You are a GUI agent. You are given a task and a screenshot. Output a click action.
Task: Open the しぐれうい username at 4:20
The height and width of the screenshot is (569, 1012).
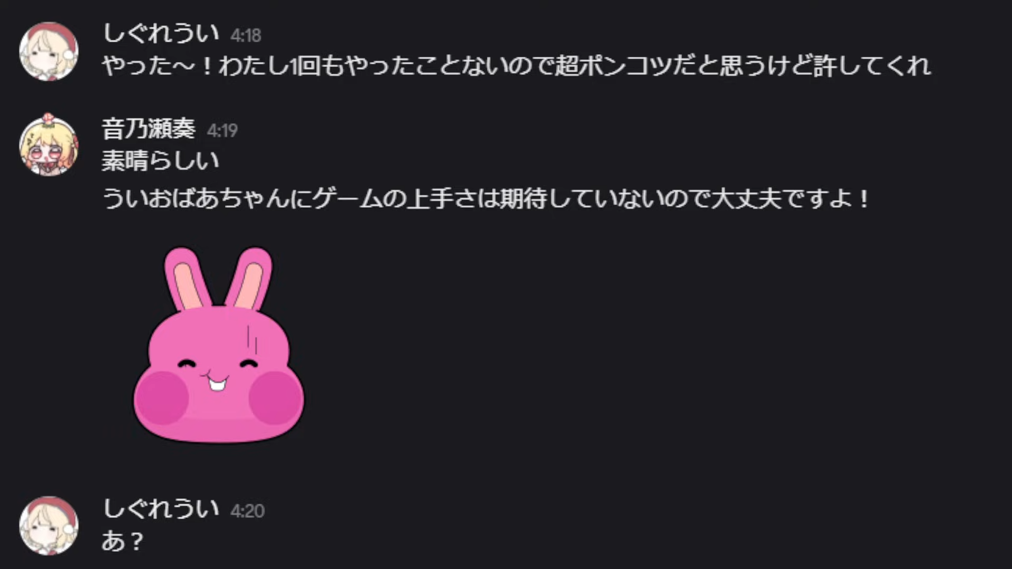coord(161,508)
